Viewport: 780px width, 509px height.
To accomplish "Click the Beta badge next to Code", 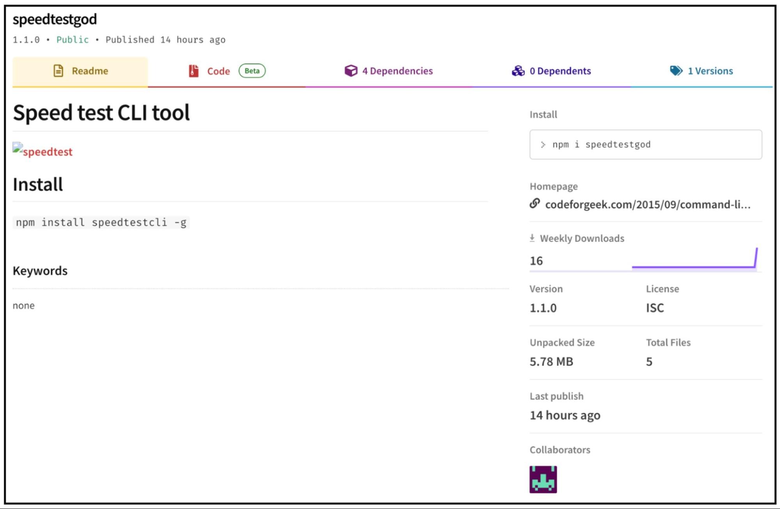I will click(252, 71).
